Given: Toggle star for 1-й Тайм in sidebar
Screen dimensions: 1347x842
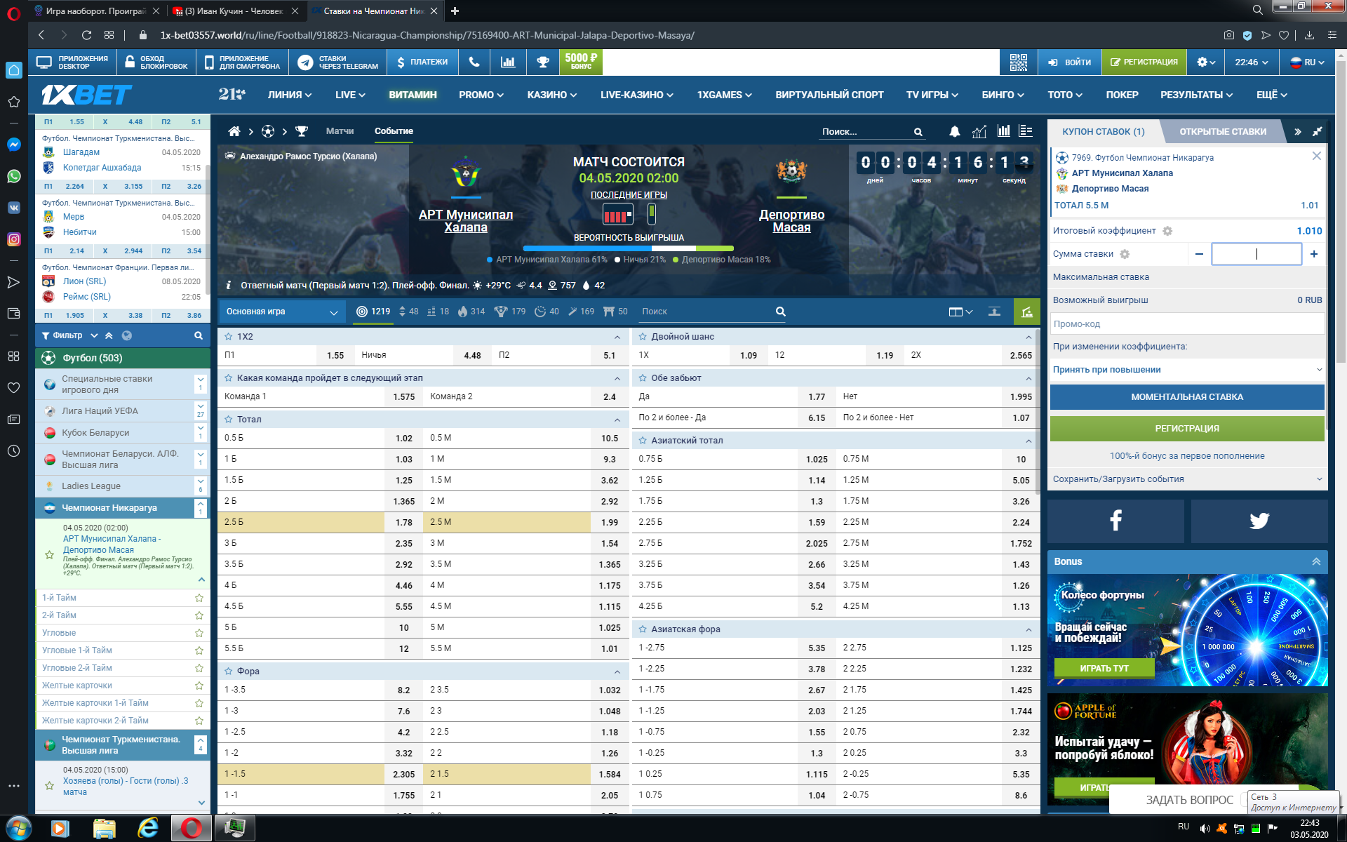Looking at the screenshot, I should click(199, 598).
